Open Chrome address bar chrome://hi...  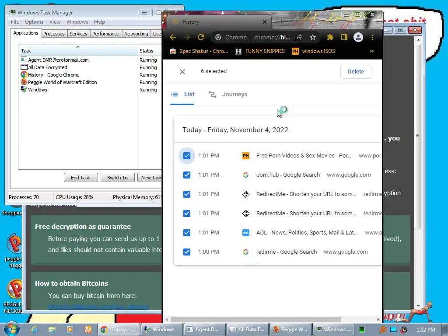tap(272, 37)
